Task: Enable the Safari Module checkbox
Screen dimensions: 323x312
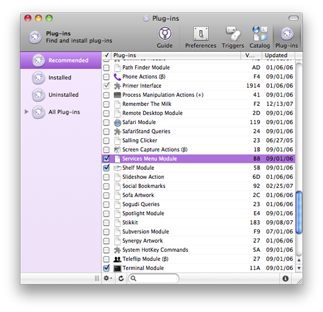Action: 106,123
